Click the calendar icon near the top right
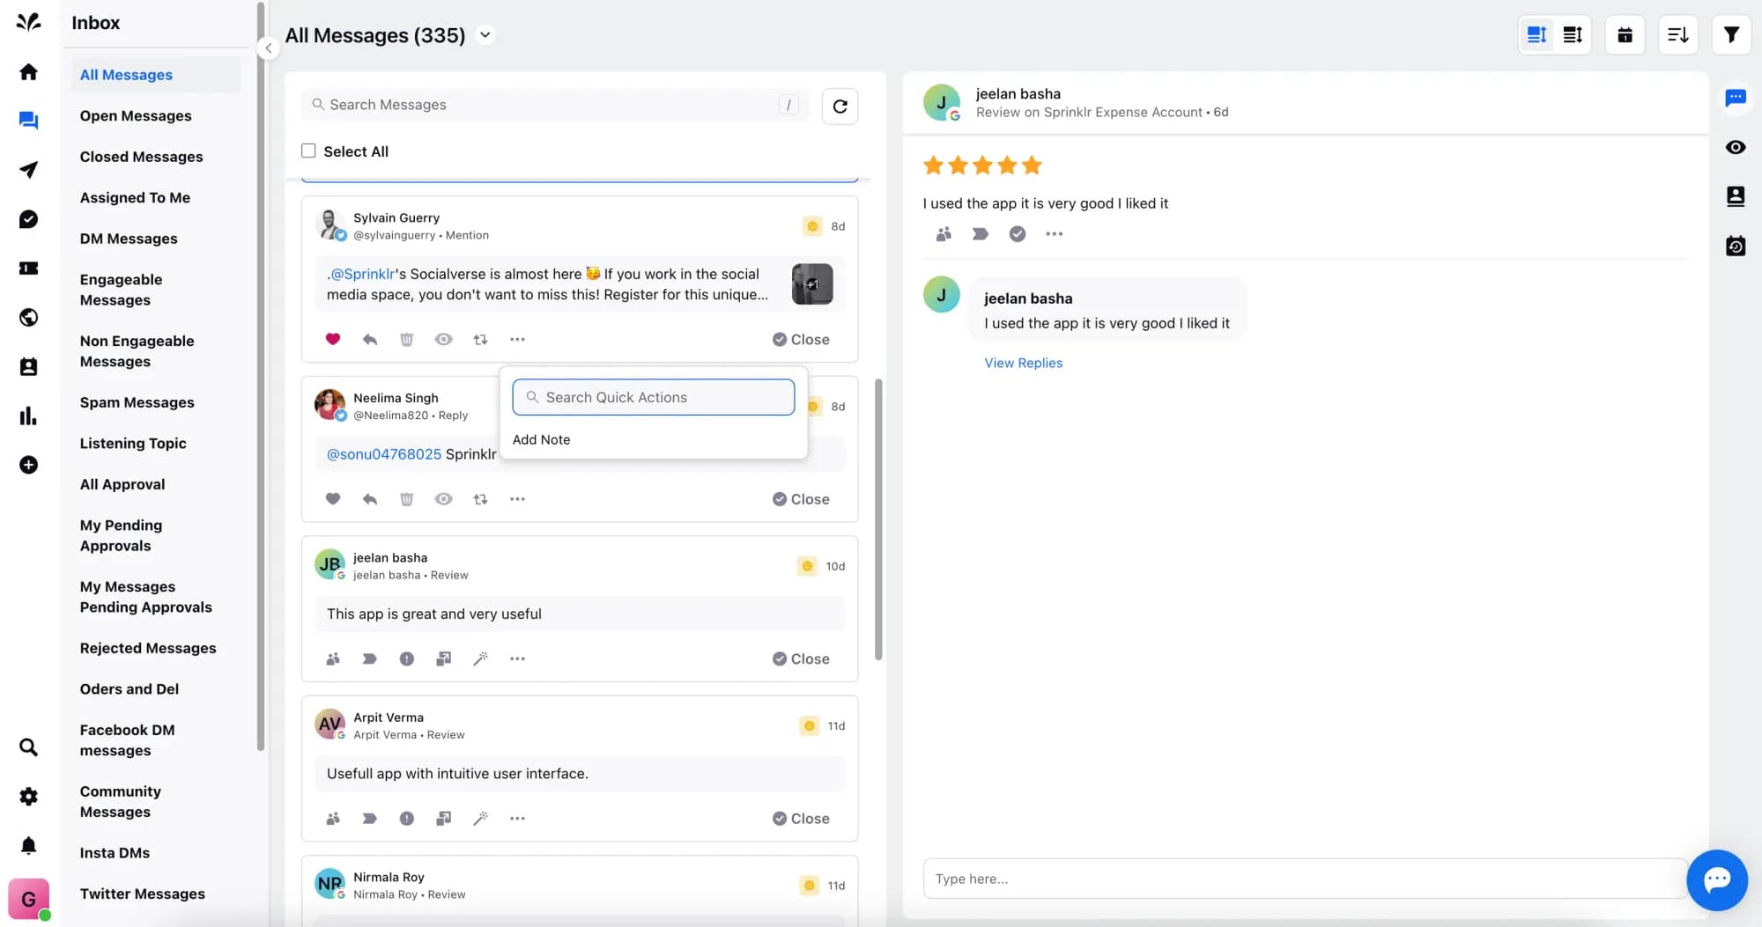This screenshot has height=927, width=1762. coord(1625,34)
